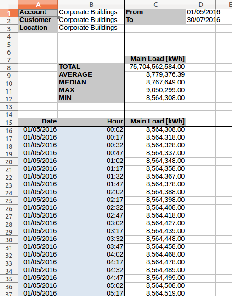Select row 8 header
232x296 pixels.
[x=9, y=67]
